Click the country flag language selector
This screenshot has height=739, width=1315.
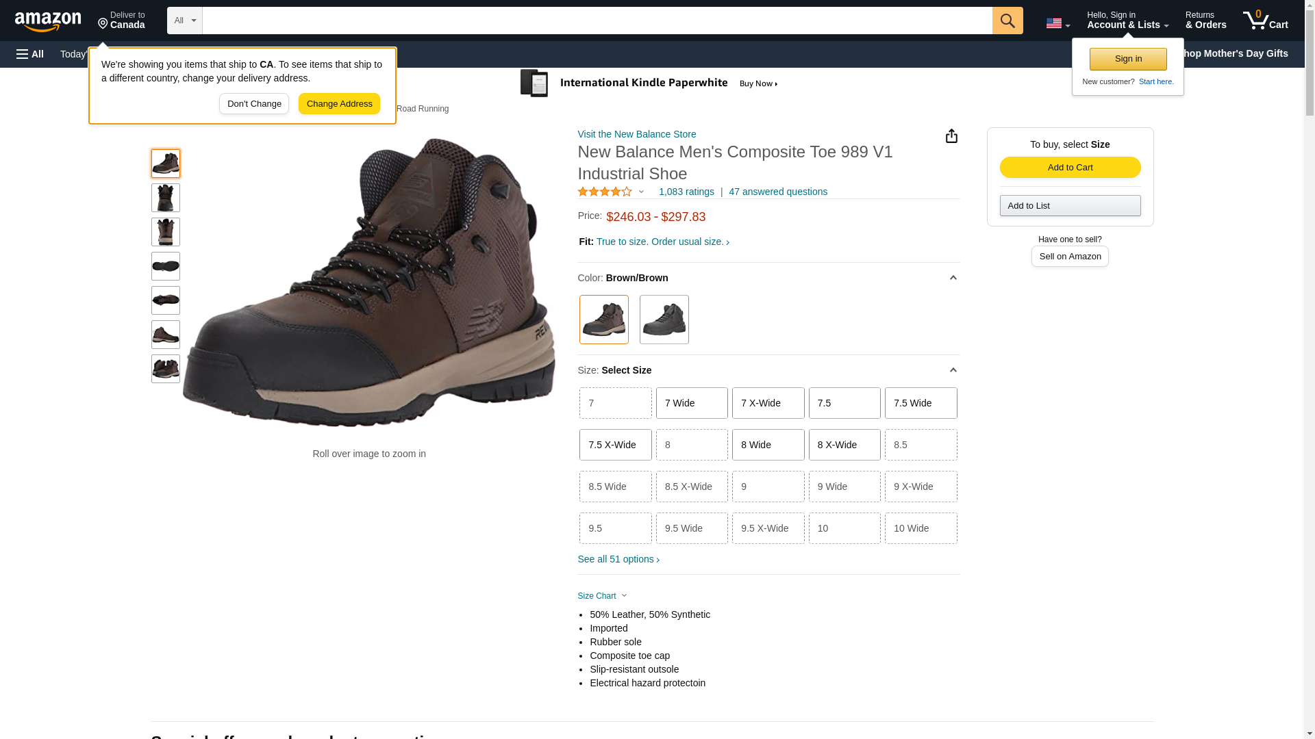[1057, 23]
